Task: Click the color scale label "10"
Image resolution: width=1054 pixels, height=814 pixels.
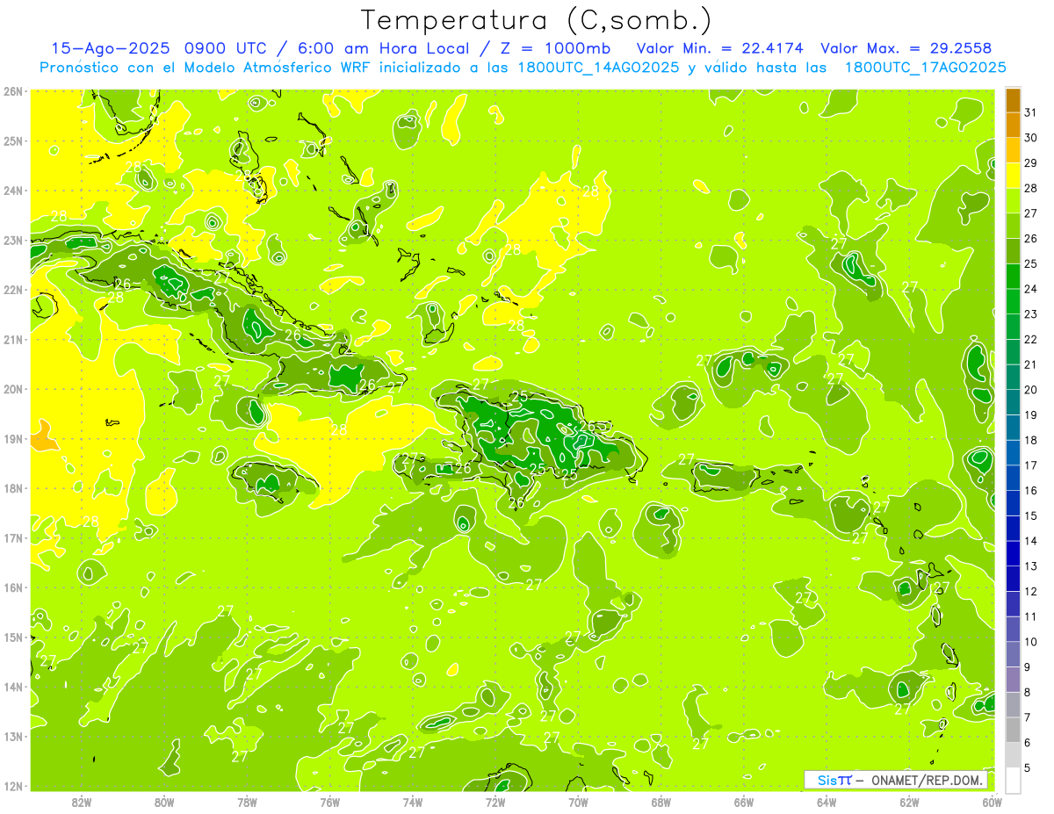Action: (1030, 642)
